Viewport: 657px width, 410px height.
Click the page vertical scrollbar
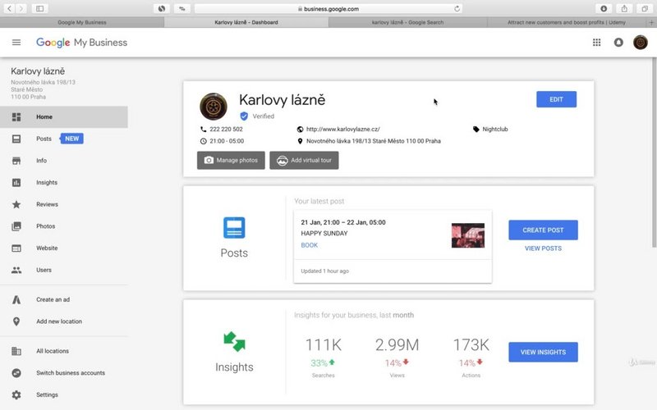[654, 153]
